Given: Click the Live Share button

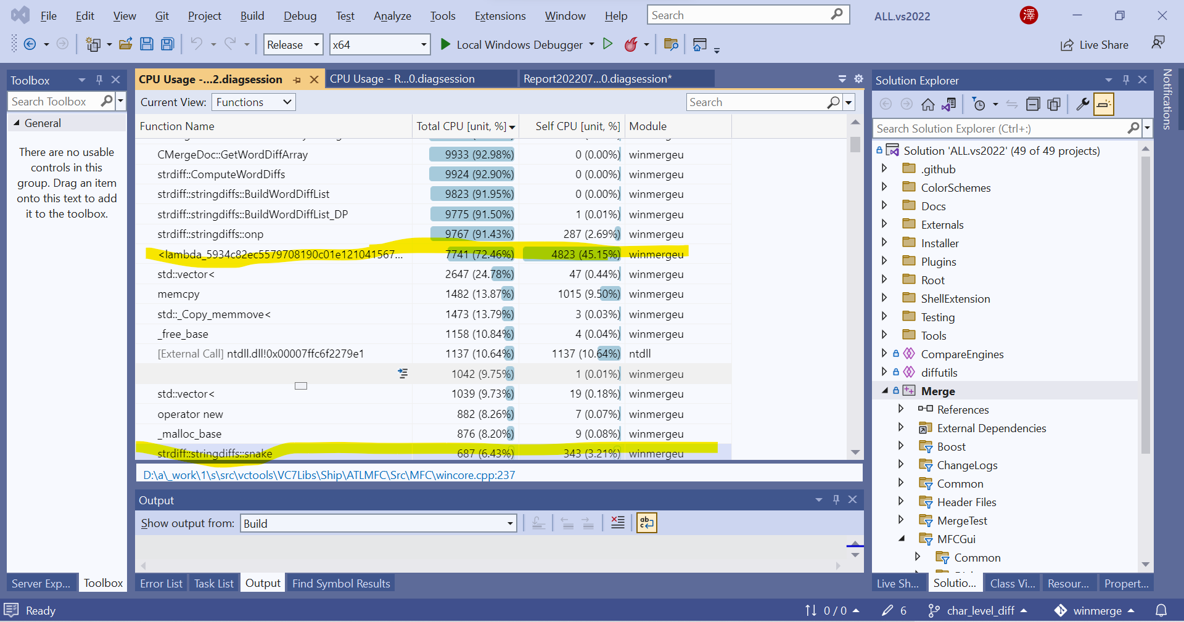Looking at the screenshot, I should point(1095,44).
